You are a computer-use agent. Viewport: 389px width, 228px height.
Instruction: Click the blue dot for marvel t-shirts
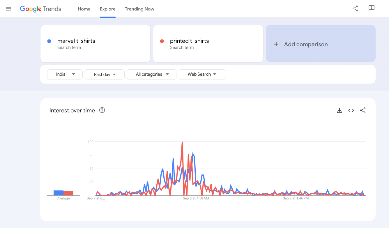tap(49, 41)
